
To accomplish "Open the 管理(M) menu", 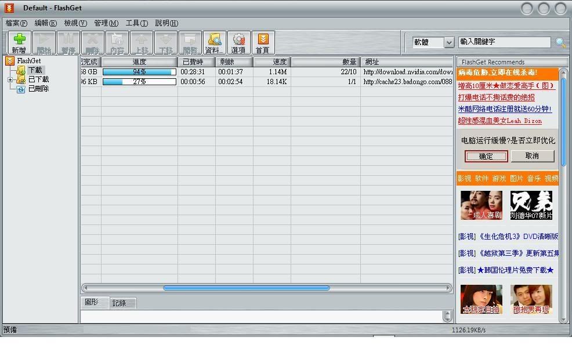I will click(x=106, y=23).
